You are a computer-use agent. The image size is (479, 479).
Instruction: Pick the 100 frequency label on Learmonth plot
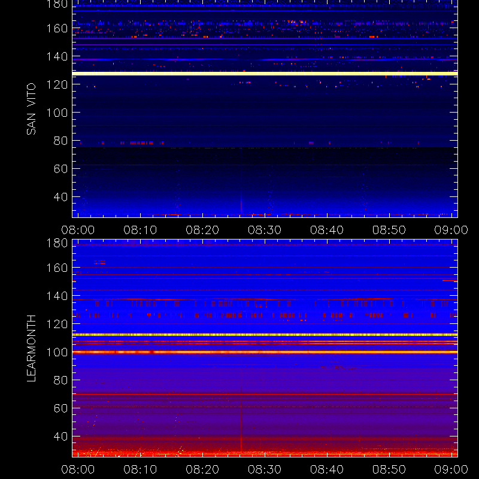pos(57,352)
